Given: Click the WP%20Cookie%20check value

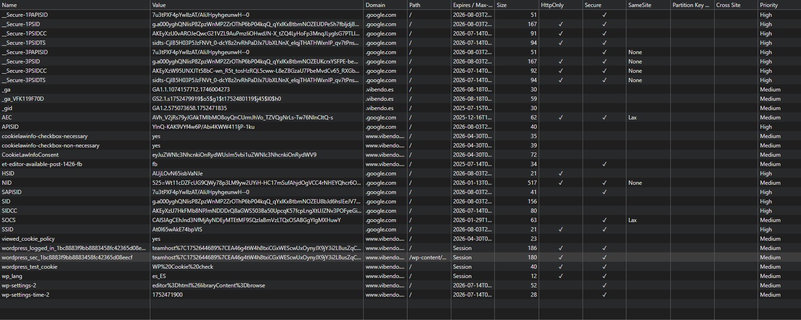Looking at the screenshot, I should point(183,267).
